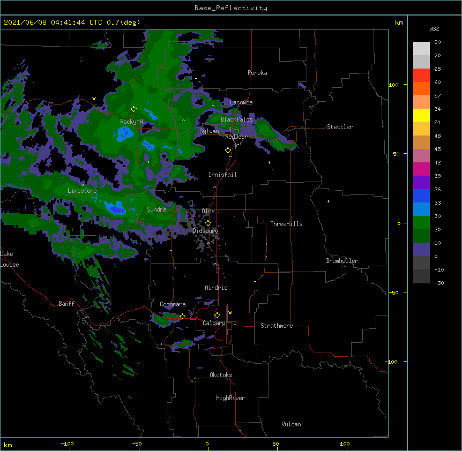Click the blue 36 dBZ legend swatch
The image size is (462, 451).
pyautogui.click(x=421, y=196)
